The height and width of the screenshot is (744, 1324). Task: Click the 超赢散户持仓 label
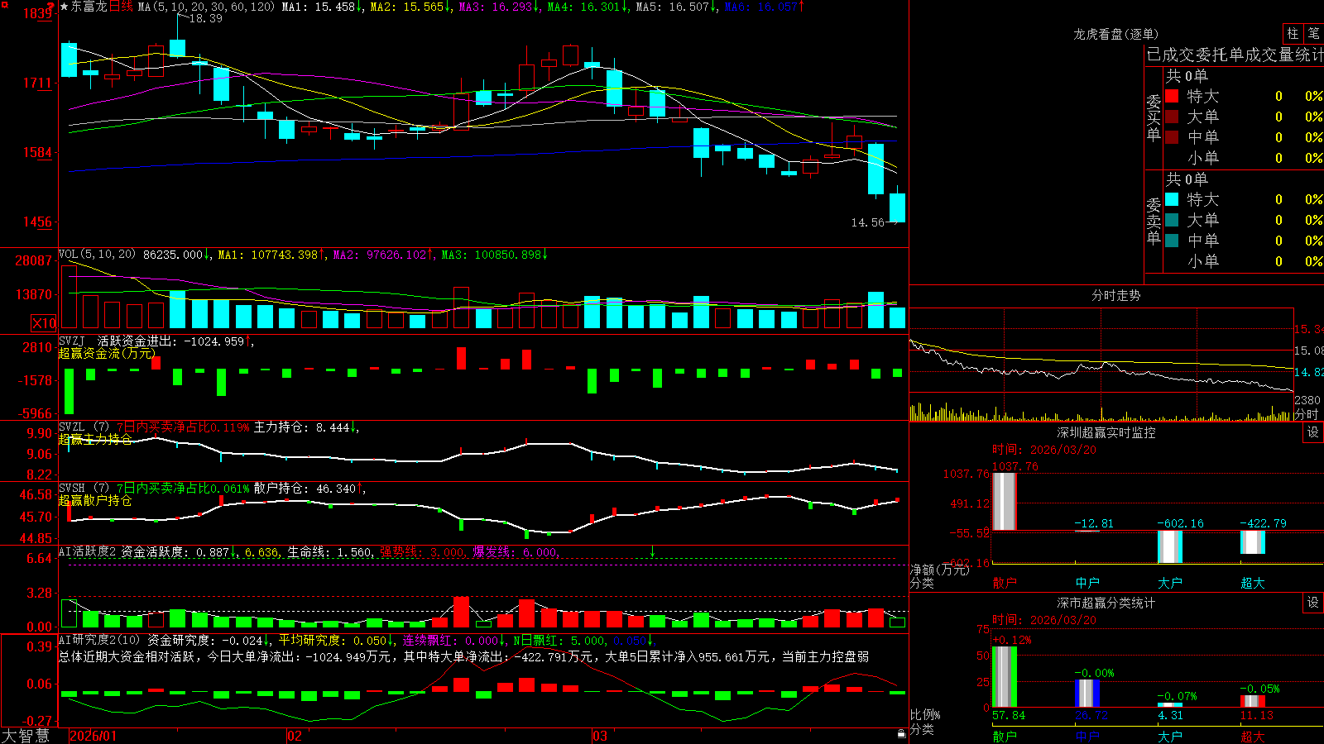pos(95,500)
